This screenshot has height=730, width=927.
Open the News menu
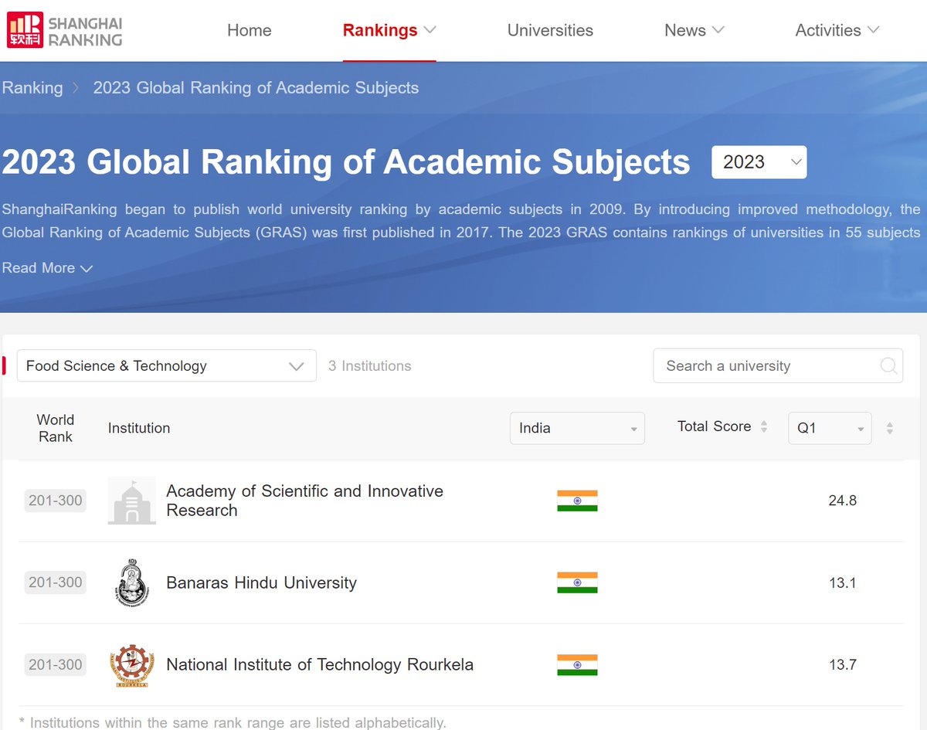[694, 31]
